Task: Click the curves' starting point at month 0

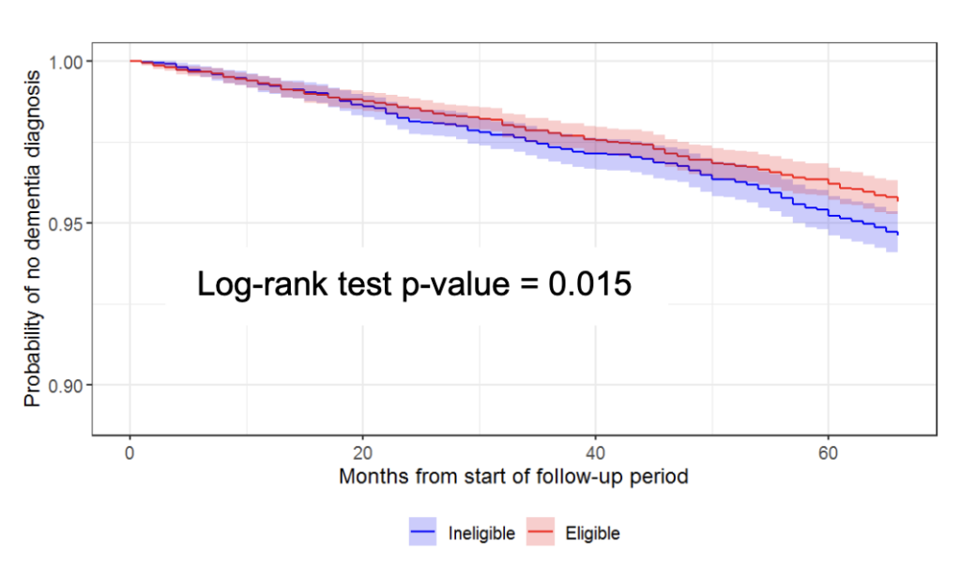Action: pos(130,61)
